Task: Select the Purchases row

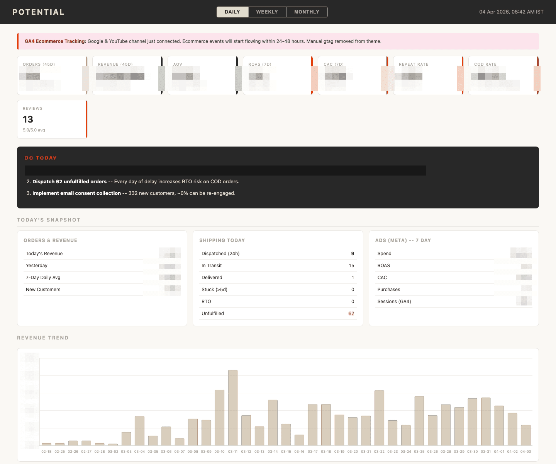Action: [x=454, y=290]
